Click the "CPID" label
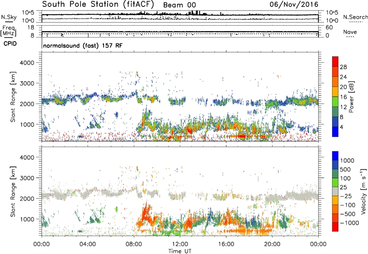This screenshot has width=368, height=254. click(10, 44)
